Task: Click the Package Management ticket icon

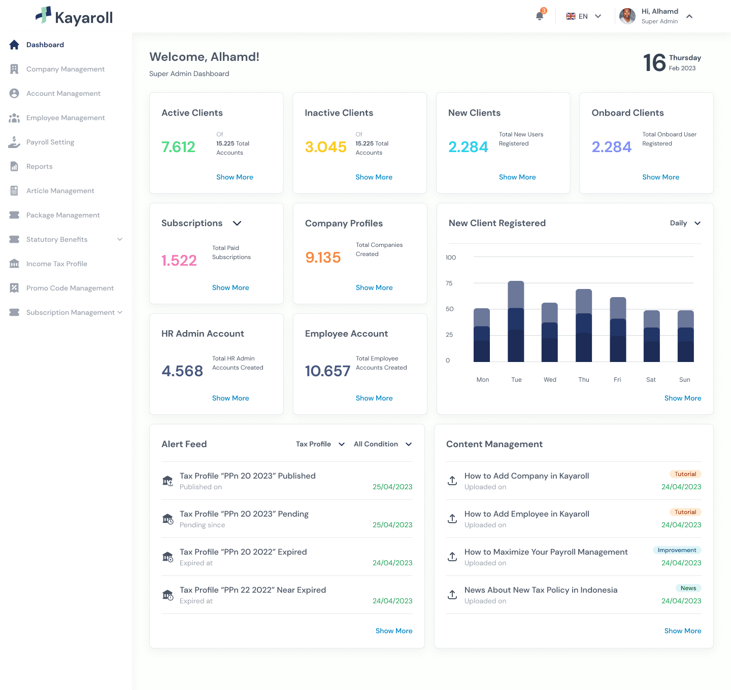Action: 14,215
